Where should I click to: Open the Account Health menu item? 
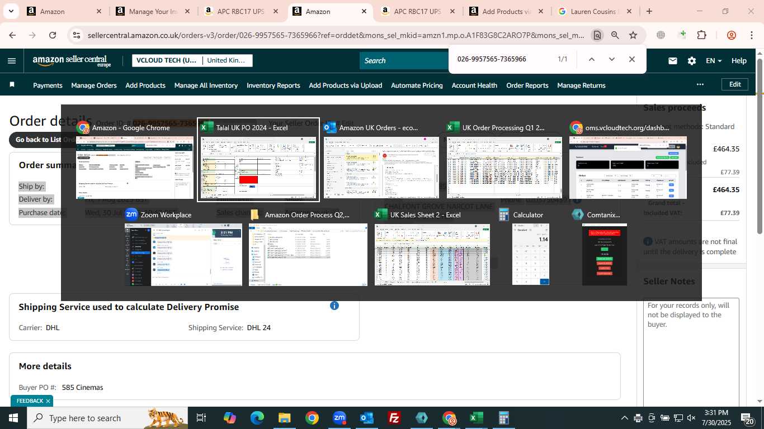[x=474, y=85]
